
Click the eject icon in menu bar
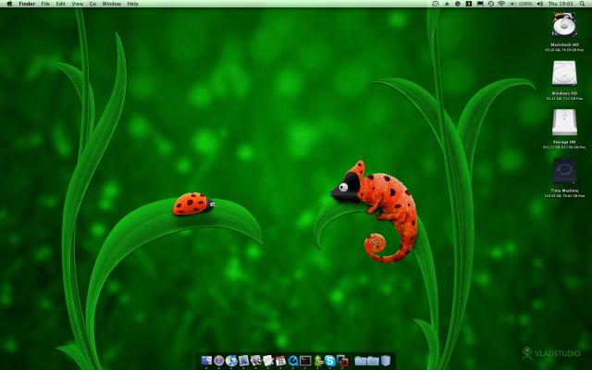[447, 4]
